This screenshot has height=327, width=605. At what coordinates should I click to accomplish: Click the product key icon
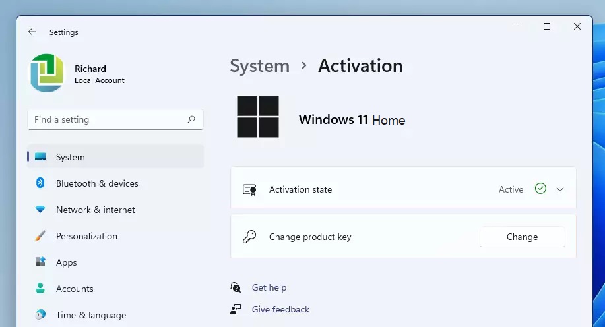[249, 237]
